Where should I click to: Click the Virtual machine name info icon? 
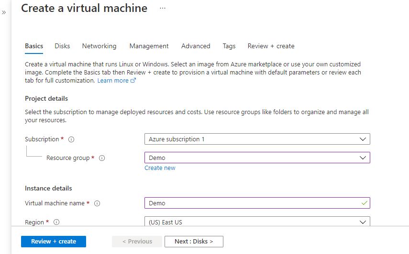(x=97, y=203)
